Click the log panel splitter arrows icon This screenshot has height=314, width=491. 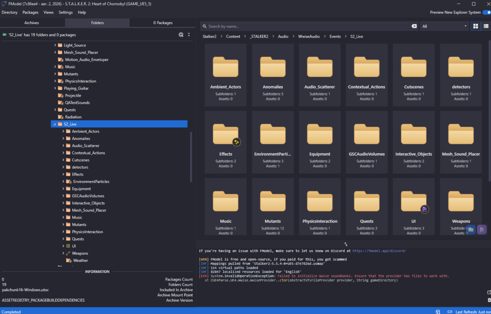coord(346,244)
